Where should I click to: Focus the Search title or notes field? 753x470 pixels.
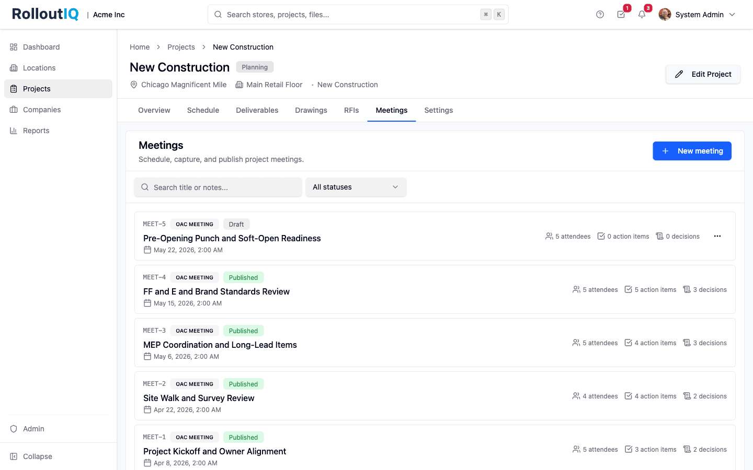[x=218, y=187]
